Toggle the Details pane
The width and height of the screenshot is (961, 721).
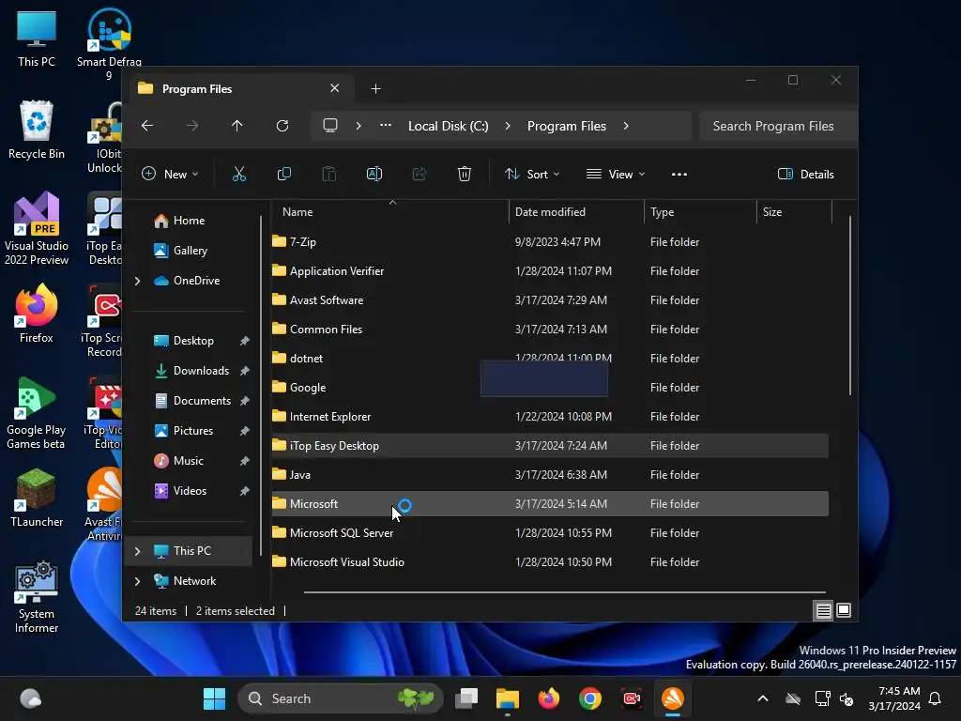805,174
